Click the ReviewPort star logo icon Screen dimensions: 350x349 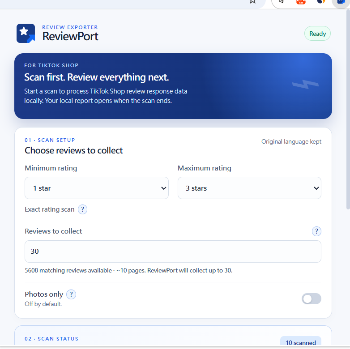click(26, 33)
